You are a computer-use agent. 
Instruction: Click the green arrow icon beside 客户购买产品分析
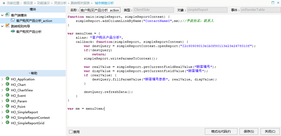click(x=13, y=31)
